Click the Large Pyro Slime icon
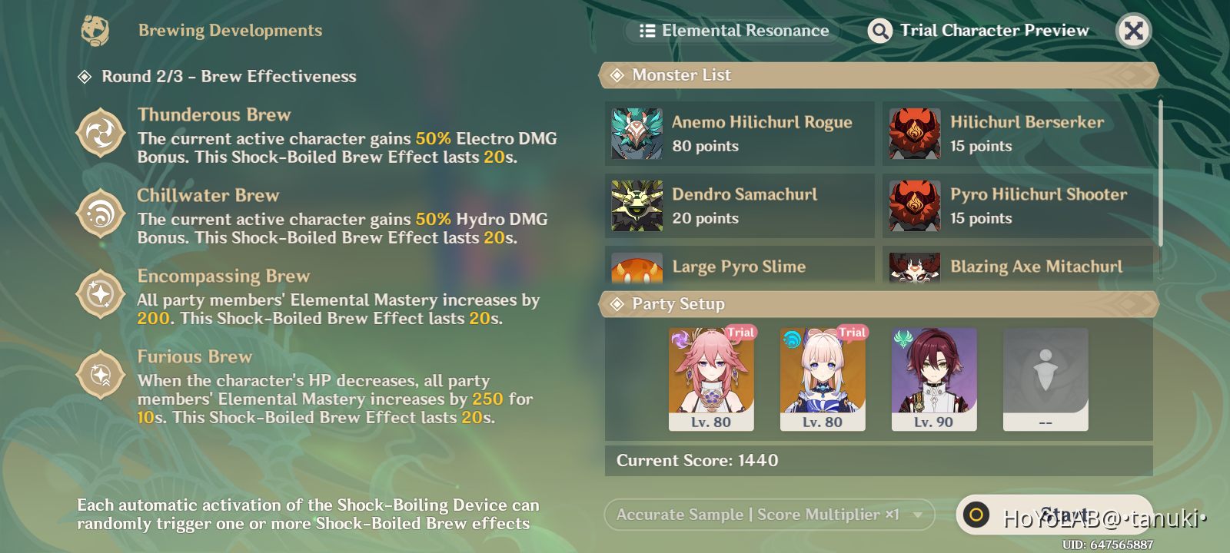 (x=637, y=267)
